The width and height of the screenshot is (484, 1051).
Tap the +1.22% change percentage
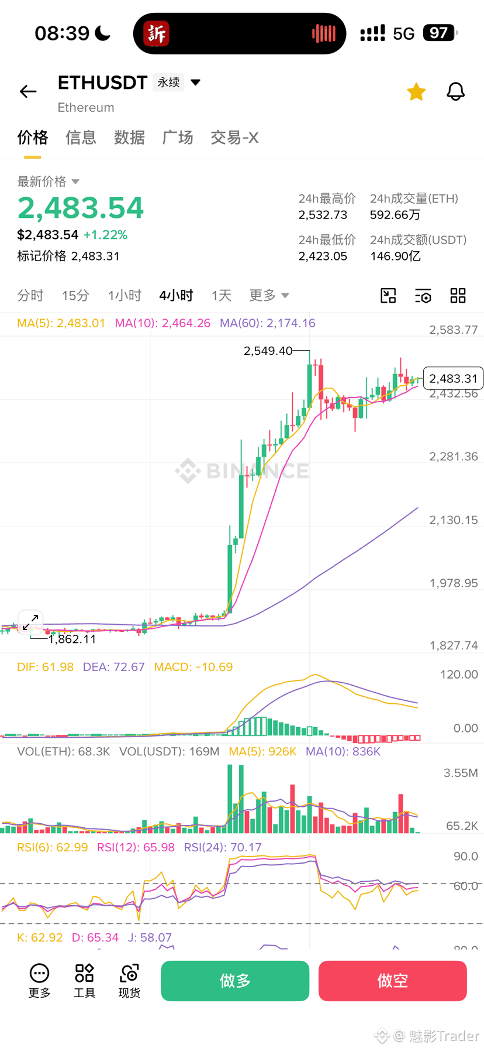(x=105, y=235)
